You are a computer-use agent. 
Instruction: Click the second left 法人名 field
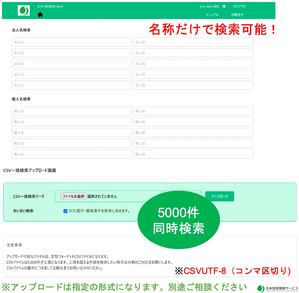72,53
